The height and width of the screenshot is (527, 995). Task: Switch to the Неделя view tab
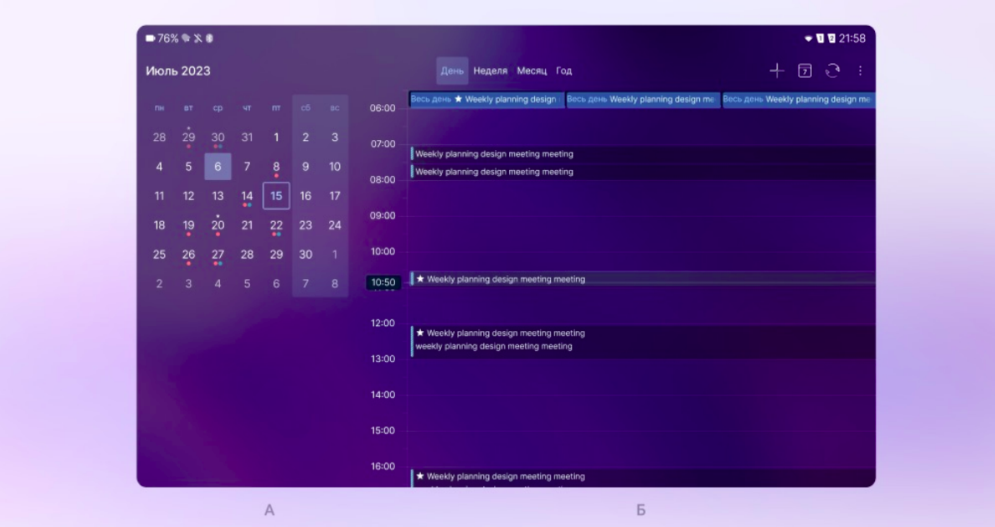coord(491,71)
